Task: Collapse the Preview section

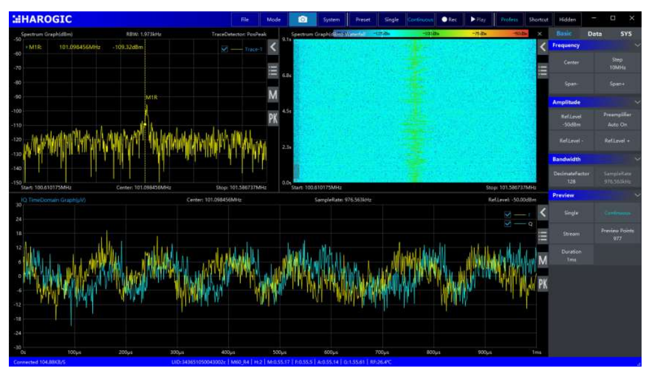Action: coord(637,195)
